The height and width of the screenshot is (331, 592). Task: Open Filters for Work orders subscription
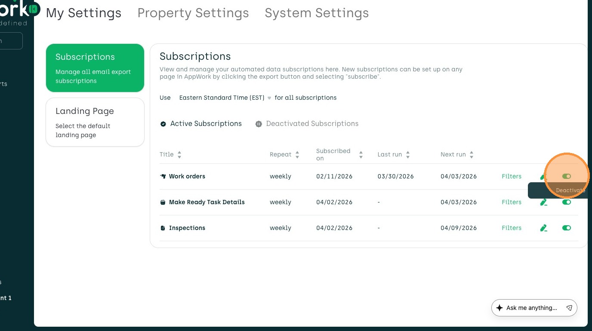coord(512,176)
